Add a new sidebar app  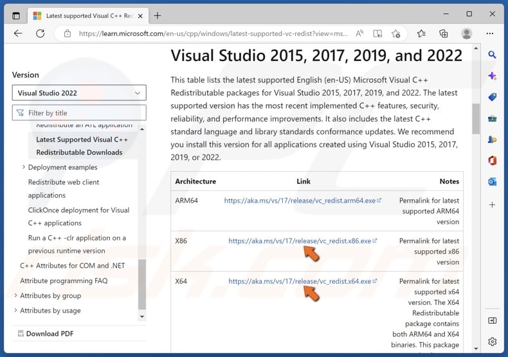[492, 205]
